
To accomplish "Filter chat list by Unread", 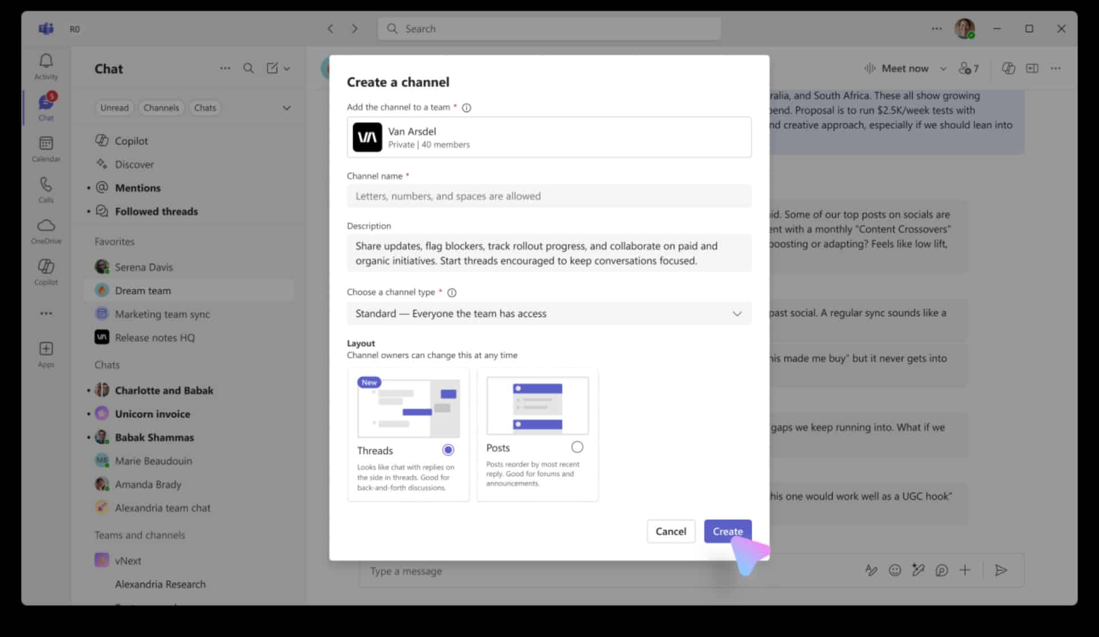I will click(114, 108).
